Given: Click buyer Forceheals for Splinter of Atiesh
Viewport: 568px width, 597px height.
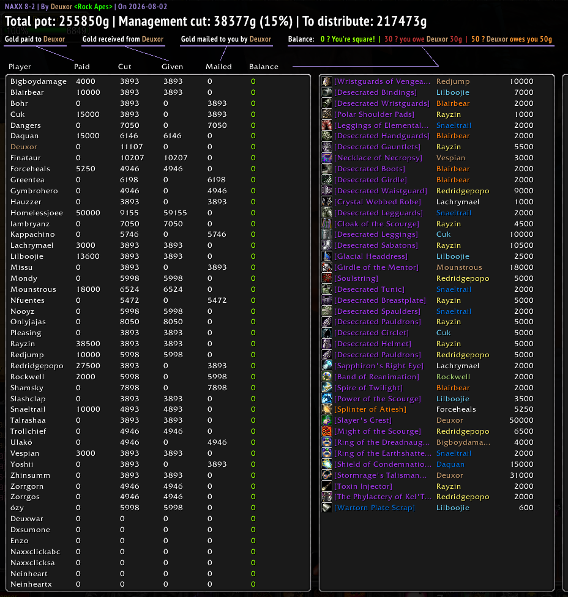Looking at the screenshot, I should [x=456, y=410].
